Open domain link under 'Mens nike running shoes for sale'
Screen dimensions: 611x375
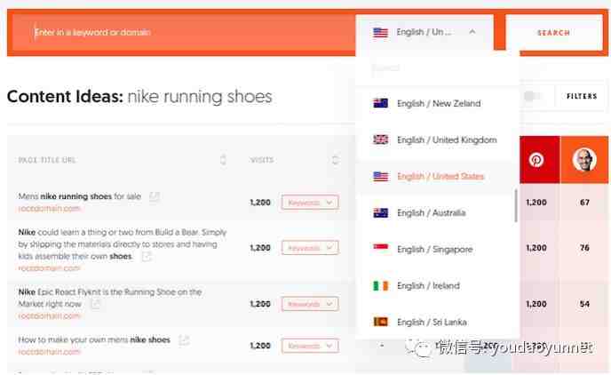pyautogui.click(x=49, y=209)
